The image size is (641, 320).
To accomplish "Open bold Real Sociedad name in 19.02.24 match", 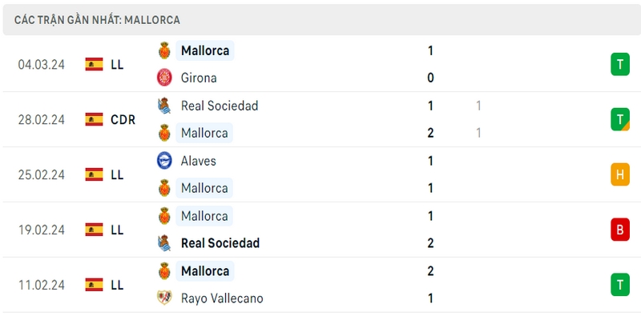I will point(220,243).
